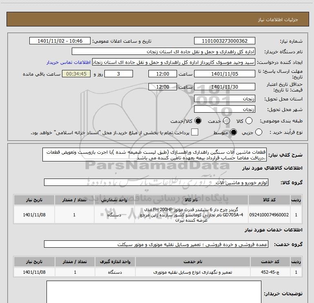Click the واحد اندازه گیری column header
Image resolution: width=314 pixels, height=303 pixels.
tap(115, 262)
